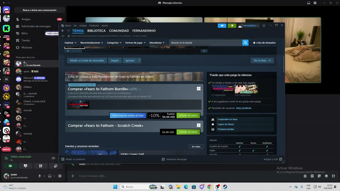Open the Discord soundboard button
The width and height of the screenshot is (340, 191).
56,166
